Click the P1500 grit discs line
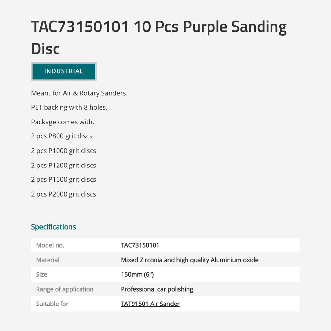The image size is (331, 331). pos(63,179)
